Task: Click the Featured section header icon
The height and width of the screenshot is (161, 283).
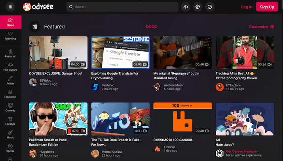Action: (x=35, y=27)
